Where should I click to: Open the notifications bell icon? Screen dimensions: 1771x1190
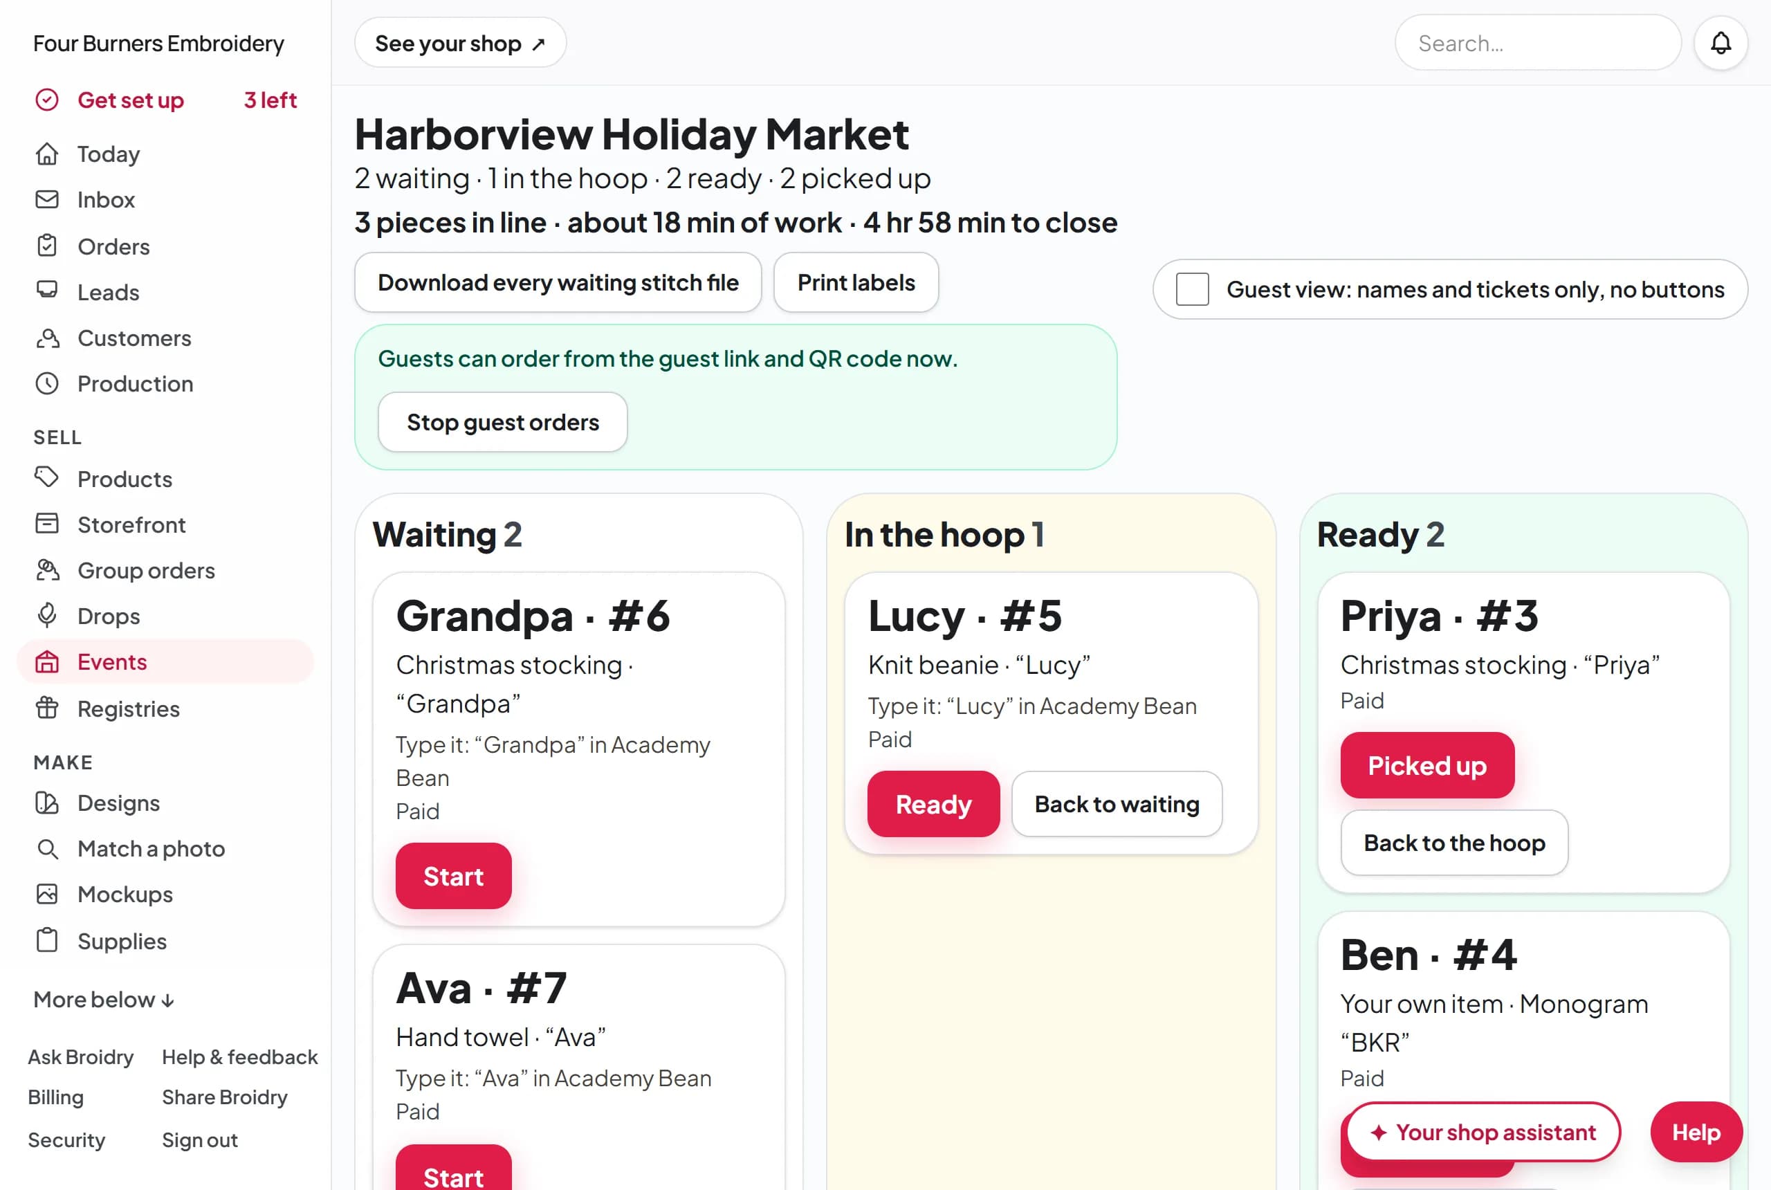(x=1720, y=44)
